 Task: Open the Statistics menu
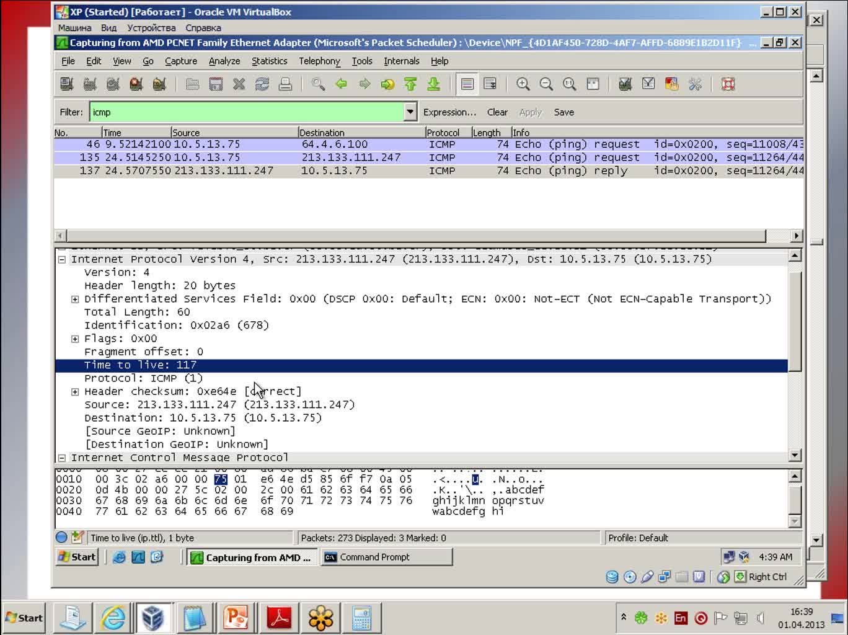pyautogui.click(x=270, y=61)
